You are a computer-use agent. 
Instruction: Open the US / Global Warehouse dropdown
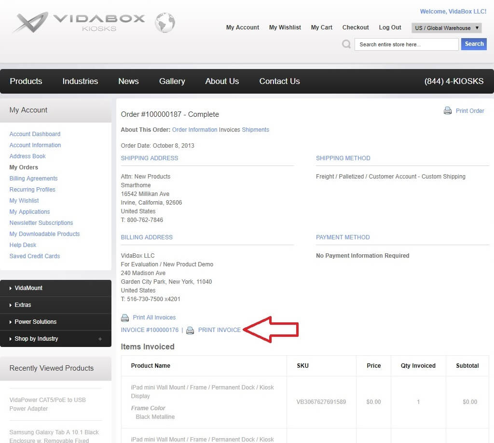446,28
